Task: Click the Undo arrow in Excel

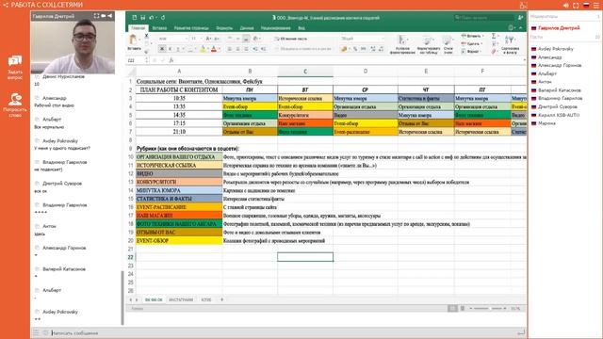Action: [152, 18]
